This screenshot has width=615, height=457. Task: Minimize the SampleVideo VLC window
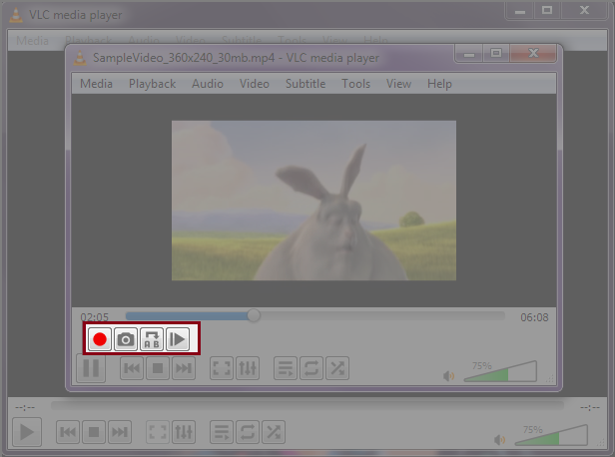click(x=469, y=53)
